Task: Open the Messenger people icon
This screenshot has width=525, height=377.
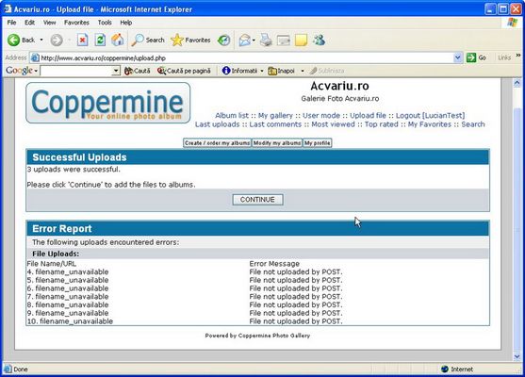Action: pos(319,41)
